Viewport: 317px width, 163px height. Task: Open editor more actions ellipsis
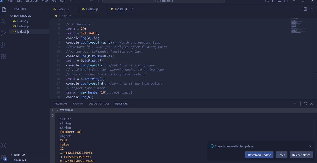(x=312, y=9)
